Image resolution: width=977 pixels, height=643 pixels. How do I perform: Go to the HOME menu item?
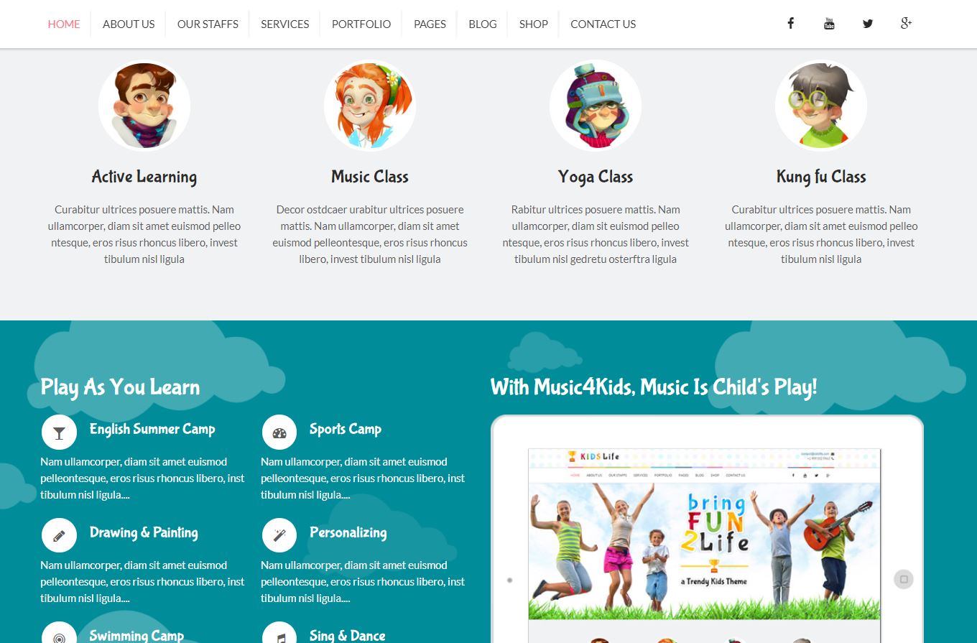(x=64, y=24)
